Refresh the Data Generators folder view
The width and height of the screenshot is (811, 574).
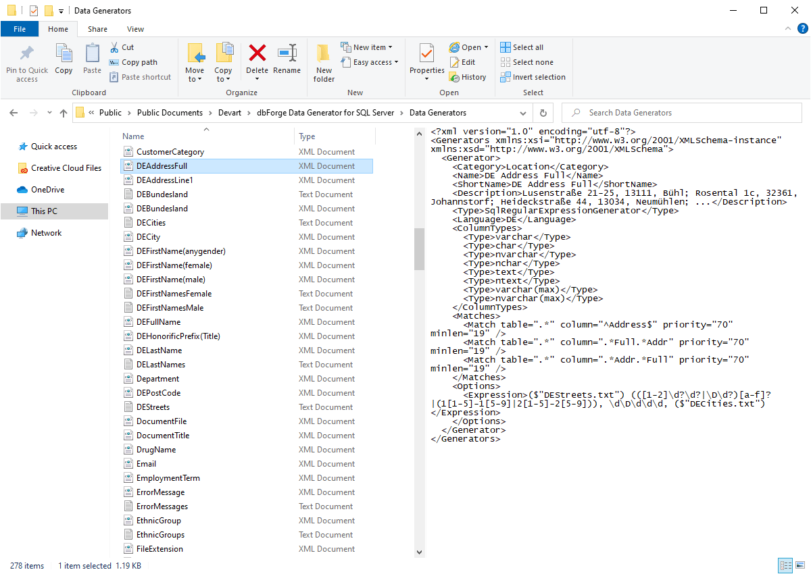(x=543, y=113)
